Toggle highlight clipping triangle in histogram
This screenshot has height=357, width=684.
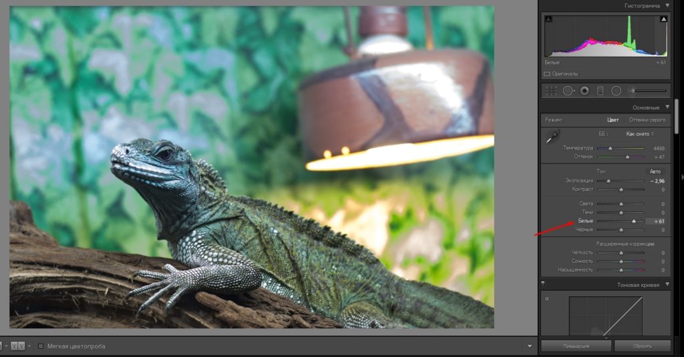pyautogui.click(x=663, y=20)
